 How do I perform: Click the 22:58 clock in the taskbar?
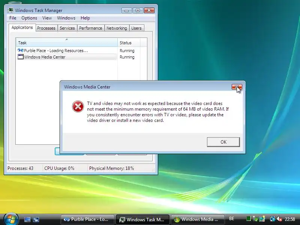290,219
